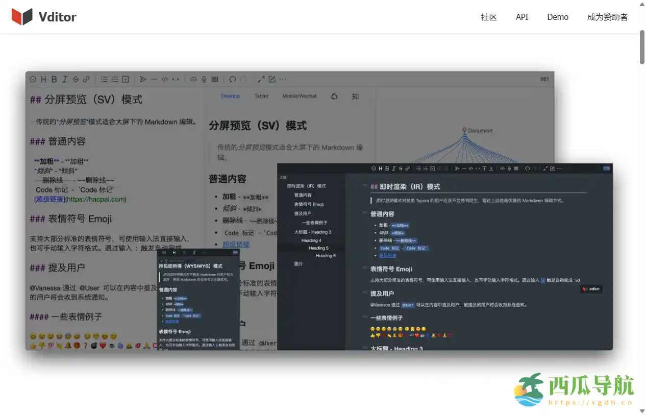
Task: Open the more options ellipsis menu
Action: pyautogui.click(x=282, y=79)
